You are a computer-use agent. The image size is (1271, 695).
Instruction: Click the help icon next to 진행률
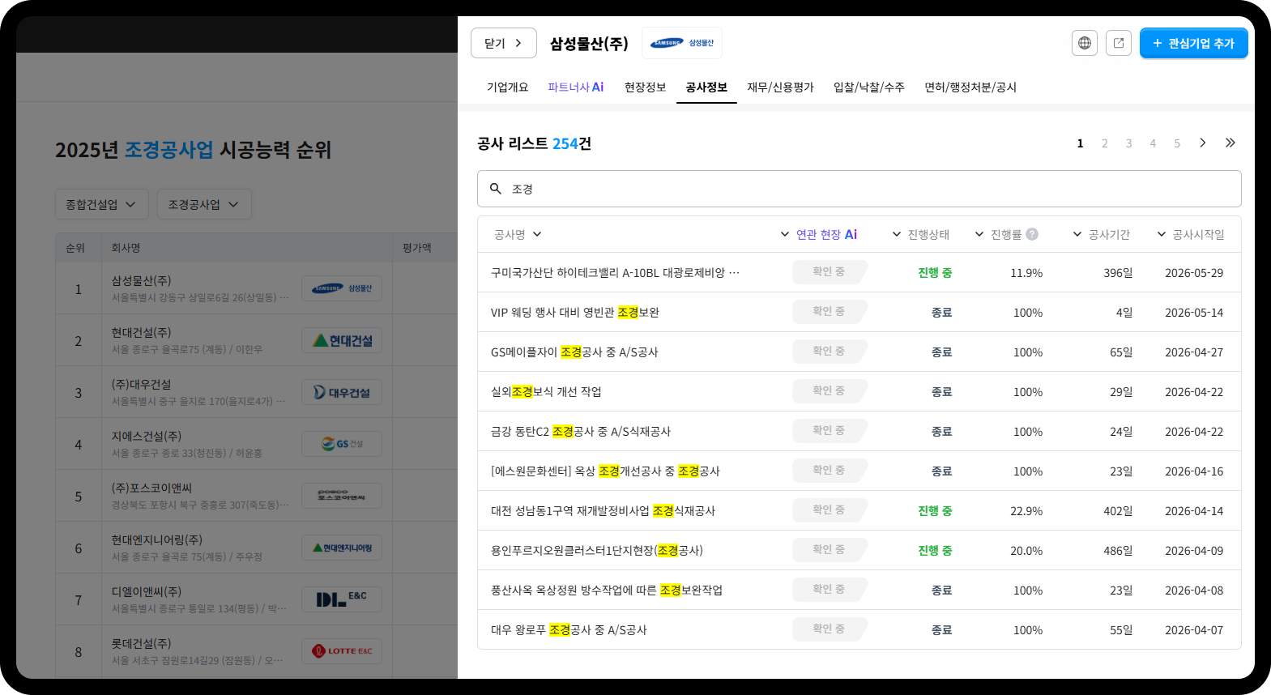click(x=1032, y=234)
